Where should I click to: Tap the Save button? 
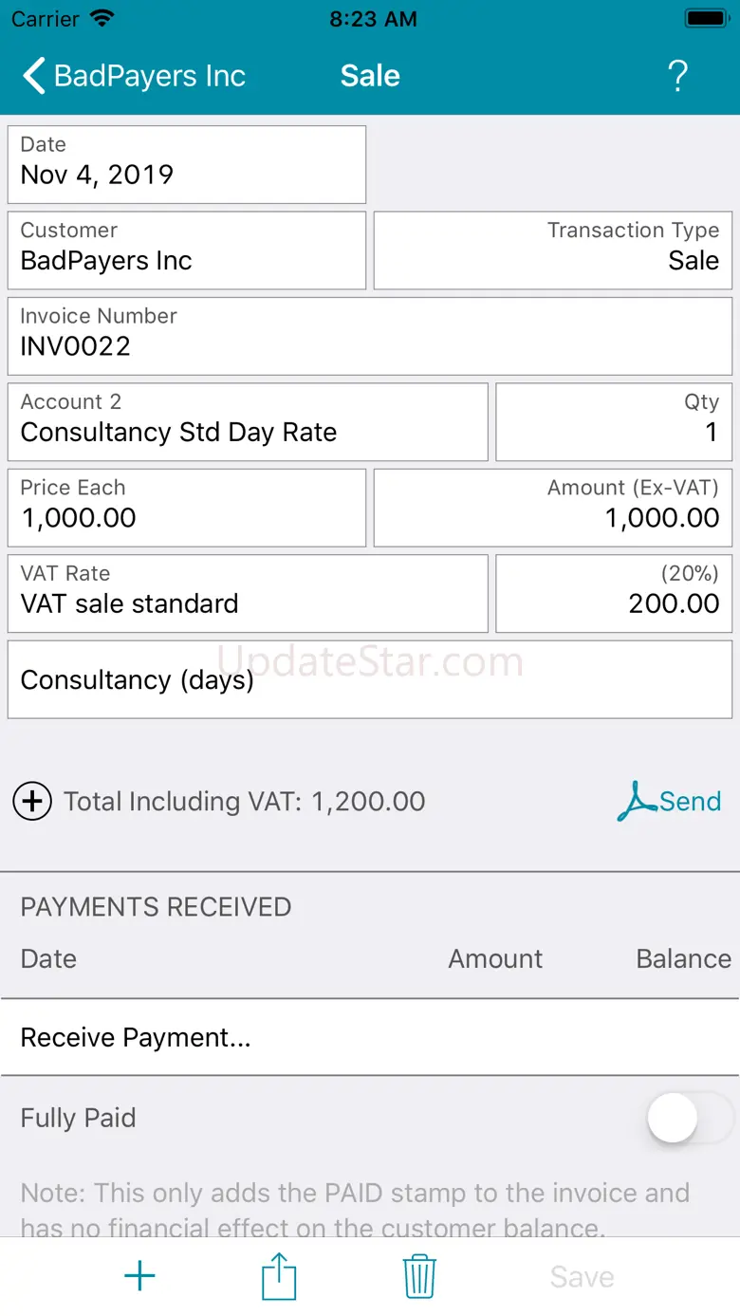(x=582, y=1276)
